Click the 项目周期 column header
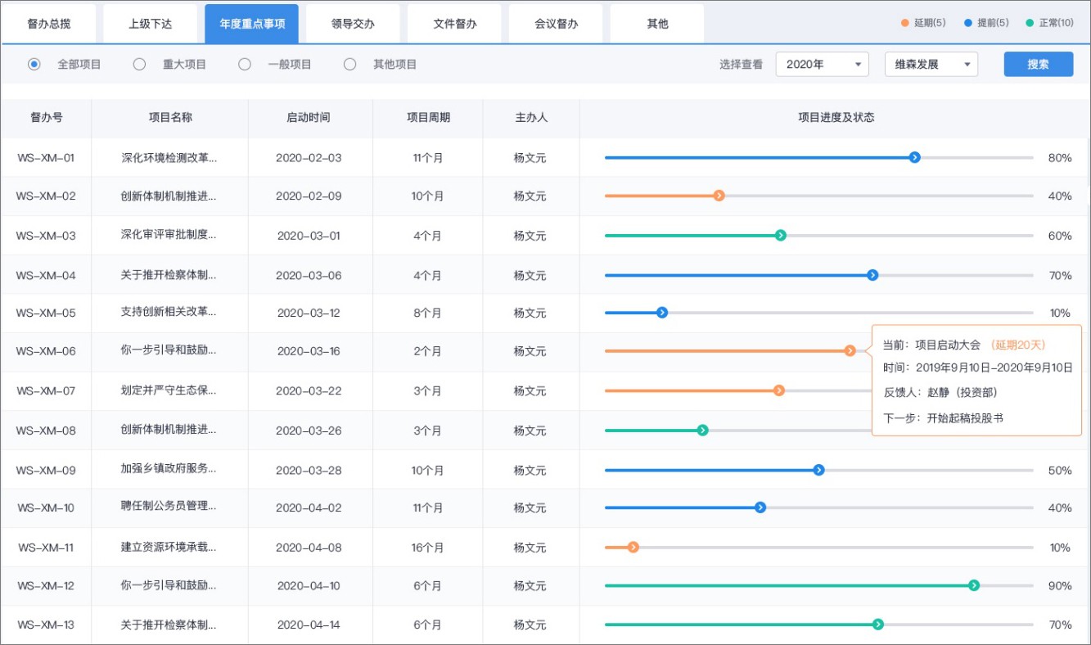The width and height of the screenshot is (1091, 645). click(x=428, y=118)
